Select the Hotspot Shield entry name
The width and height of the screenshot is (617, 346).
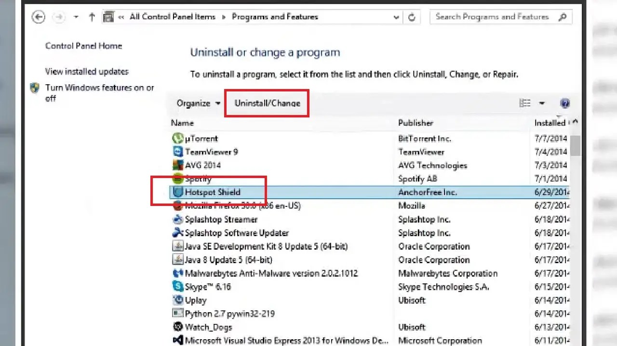click(x=213, y=192)
